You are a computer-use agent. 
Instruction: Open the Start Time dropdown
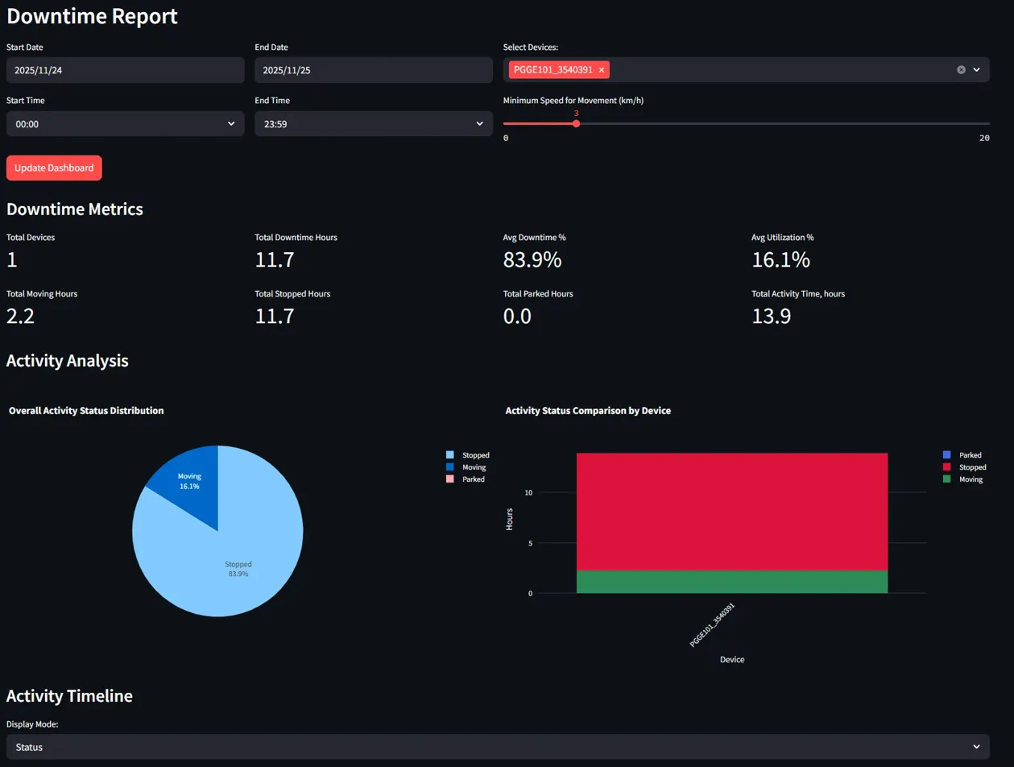pyautogui.click(x=125, y=124)
